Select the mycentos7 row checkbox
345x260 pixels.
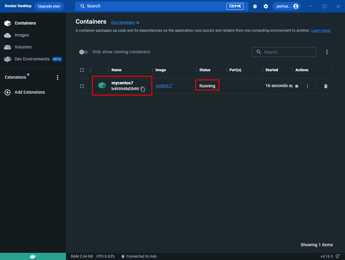pyautogui.click(x=82, y=86)
